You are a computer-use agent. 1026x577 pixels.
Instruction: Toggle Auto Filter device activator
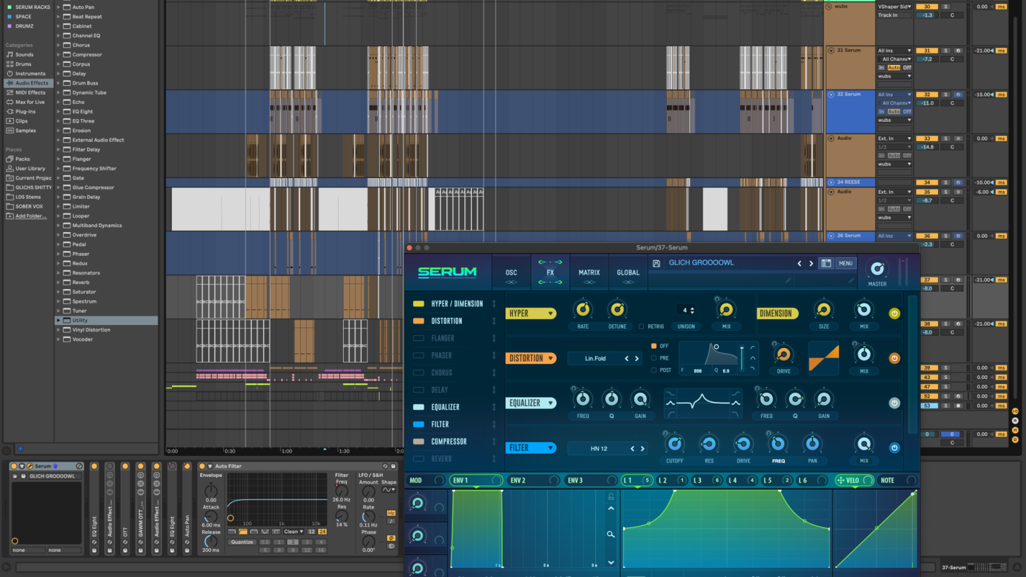[202, 466]
